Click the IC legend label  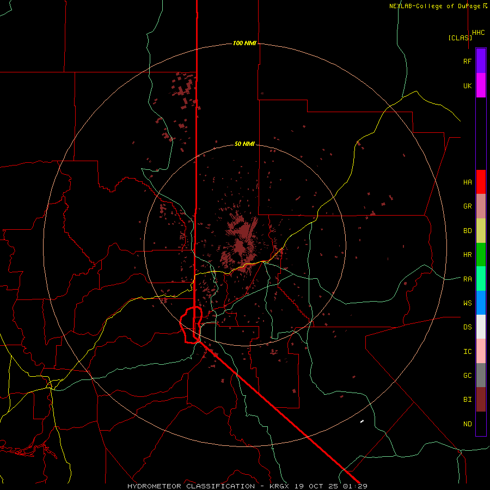468,352
